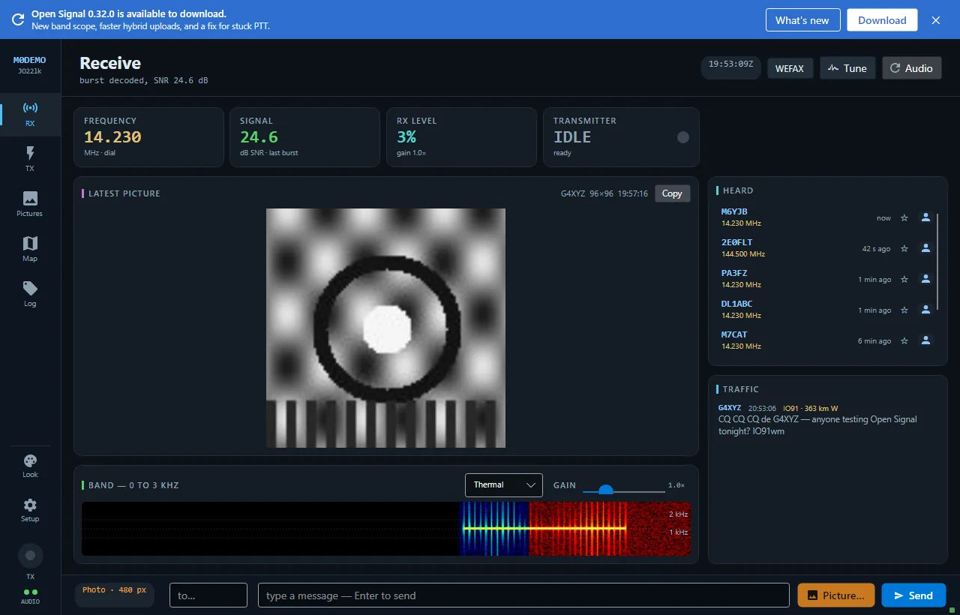Click the Download update button
This screenshot has width=960, height=615.
882,20
